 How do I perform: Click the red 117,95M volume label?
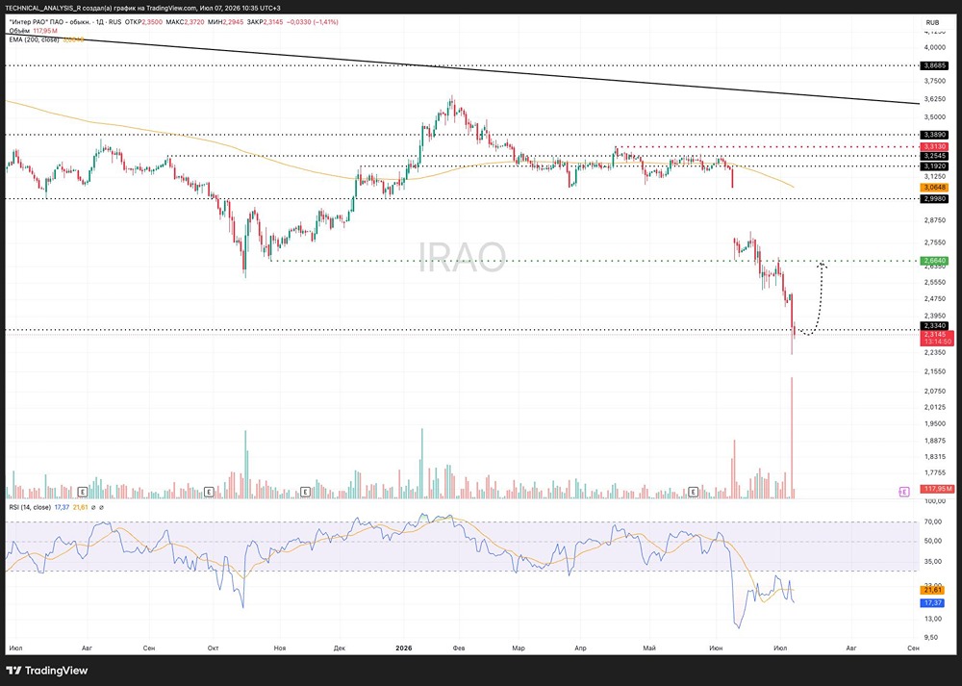(x=937, y=489)
